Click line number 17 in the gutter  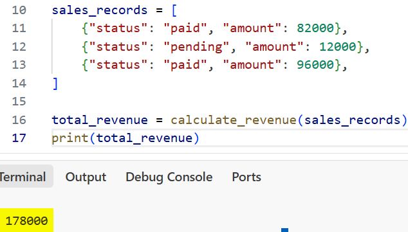click(19, 138)
